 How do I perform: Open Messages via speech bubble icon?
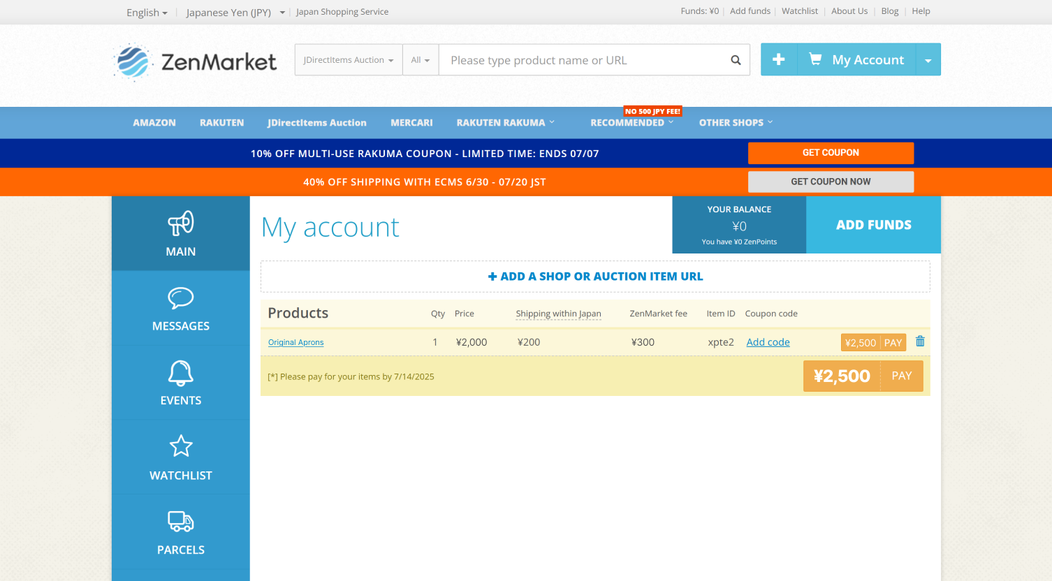point(181,298)
